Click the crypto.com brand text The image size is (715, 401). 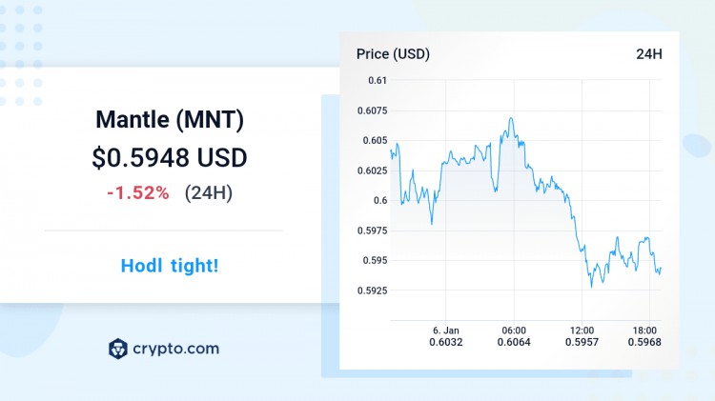coord(176,349)
